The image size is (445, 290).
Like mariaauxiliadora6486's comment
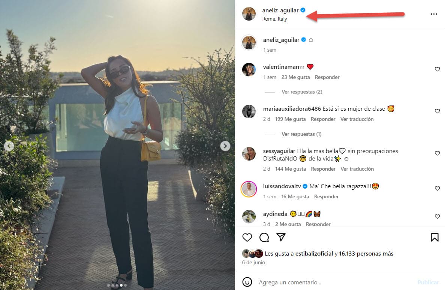[x=437, y=111]
